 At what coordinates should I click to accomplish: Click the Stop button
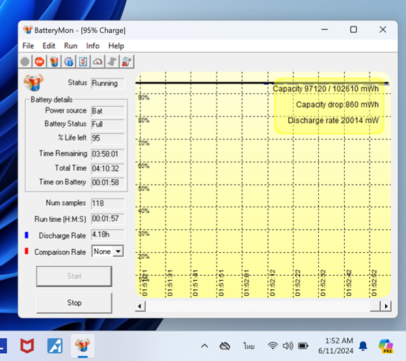[74, 303]
